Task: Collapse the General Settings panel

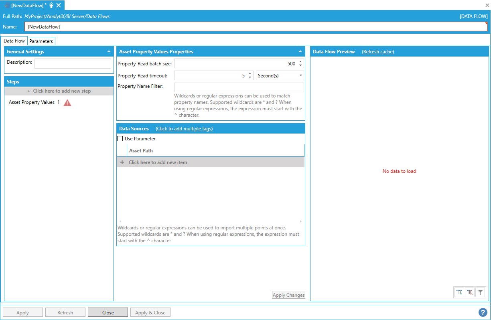Action: [109, 52]
